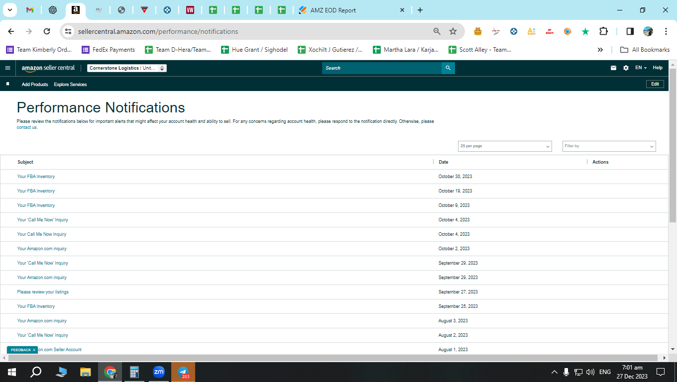Open Add Products in Seller Central

pyautogui.click(x=35, y=85)
